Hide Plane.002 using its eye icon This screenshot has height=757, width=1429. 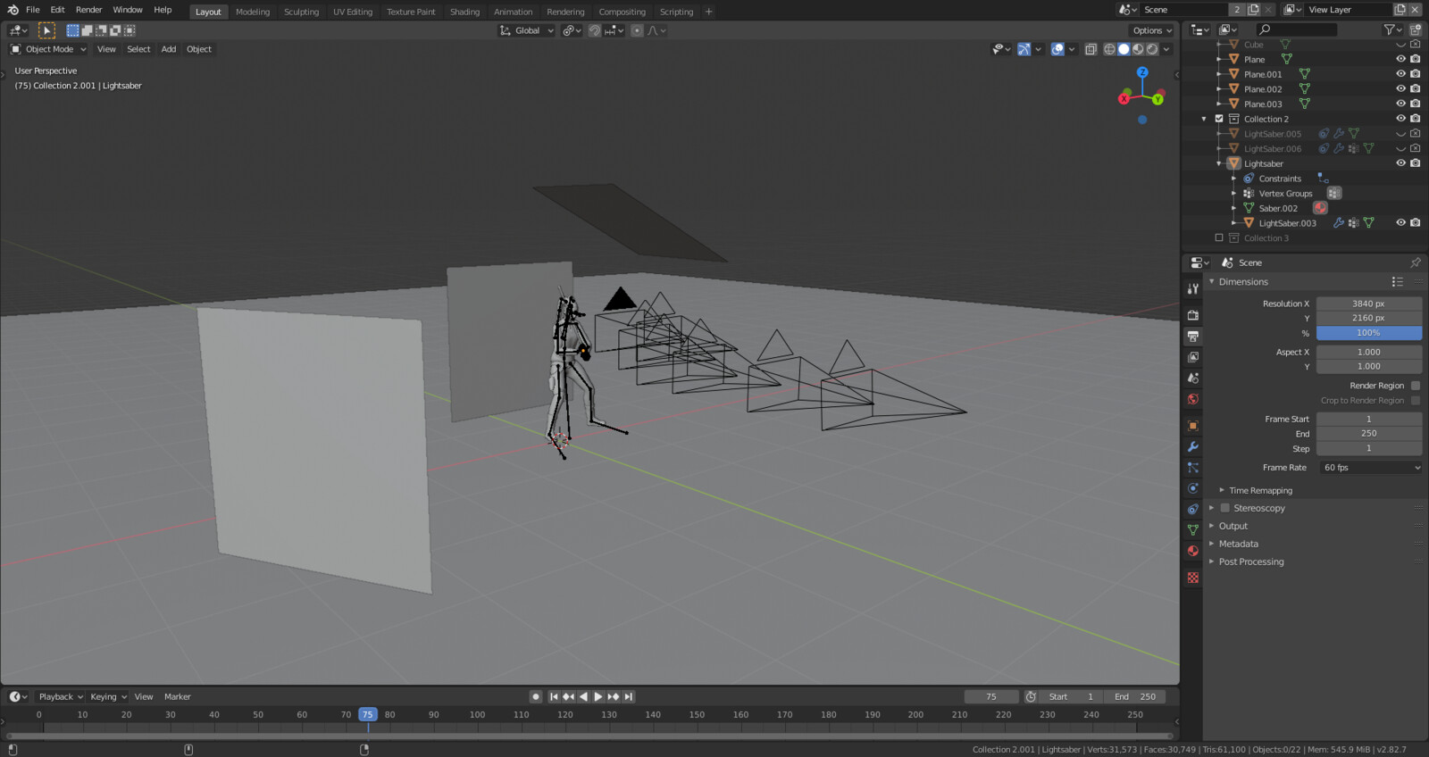[1400, 89]
